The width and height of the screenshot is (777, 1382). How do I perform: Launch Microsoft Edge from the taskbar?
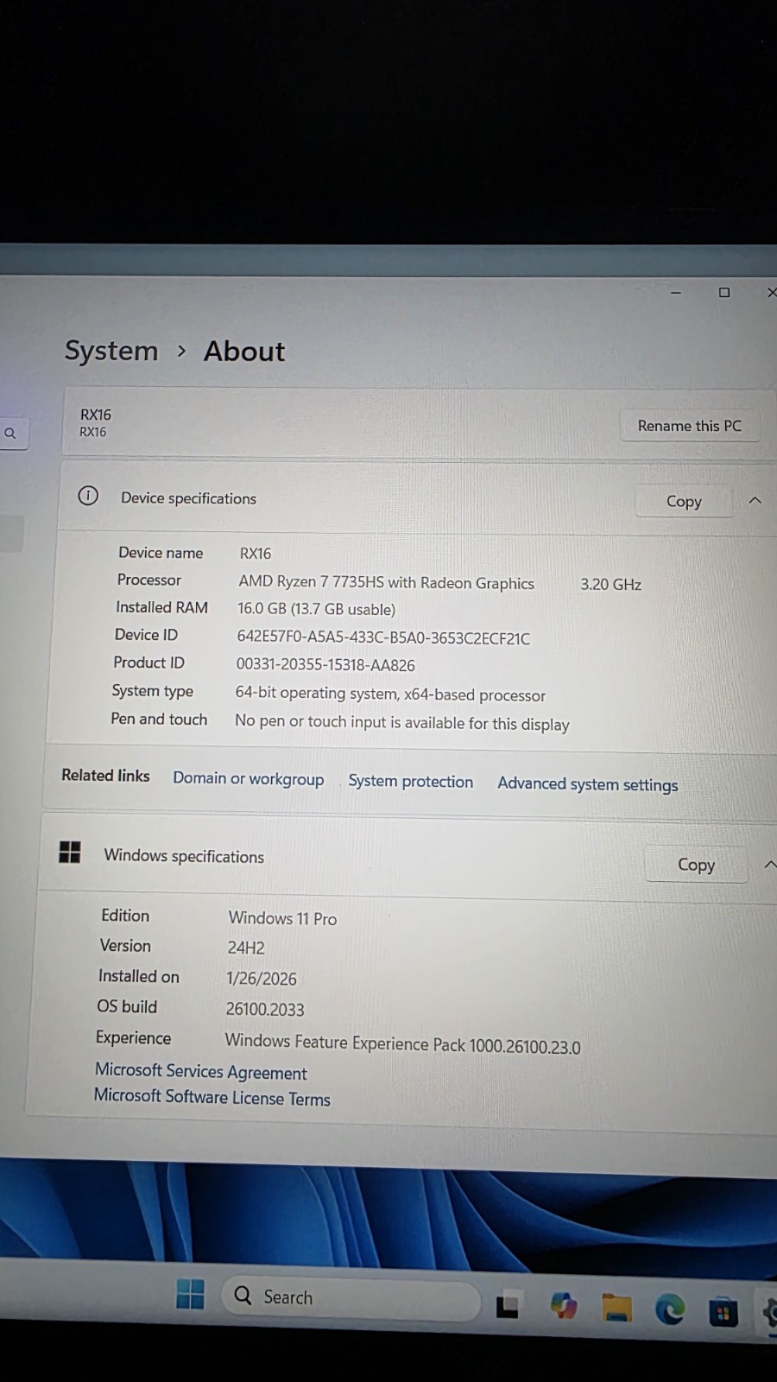click(670, 1310)
